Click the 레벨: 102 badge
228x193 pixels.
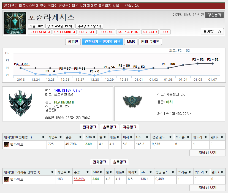point(36,26)
